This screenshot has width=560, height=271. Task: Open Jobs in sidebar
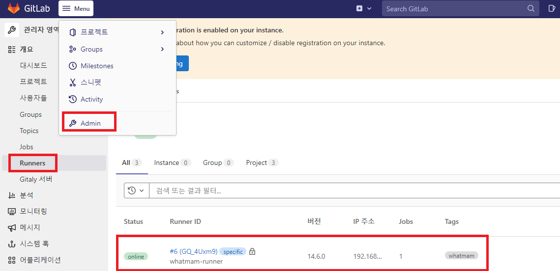27,147
